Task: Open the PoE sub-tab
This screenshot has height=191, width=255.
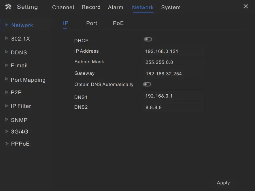Action: (x=118, y=23)
